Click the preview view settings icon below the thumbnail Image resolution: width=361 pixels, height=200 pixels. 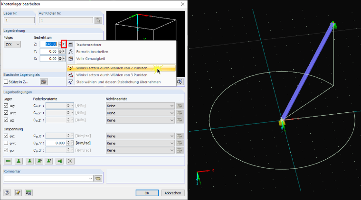tap(180, 82)
